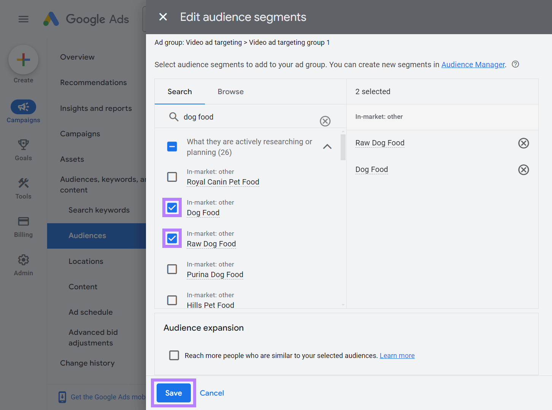The height and width of the screenshot is (410, 552).
Task: Select the Purina Dog Food checkbox
Action: tap(172, 269)
